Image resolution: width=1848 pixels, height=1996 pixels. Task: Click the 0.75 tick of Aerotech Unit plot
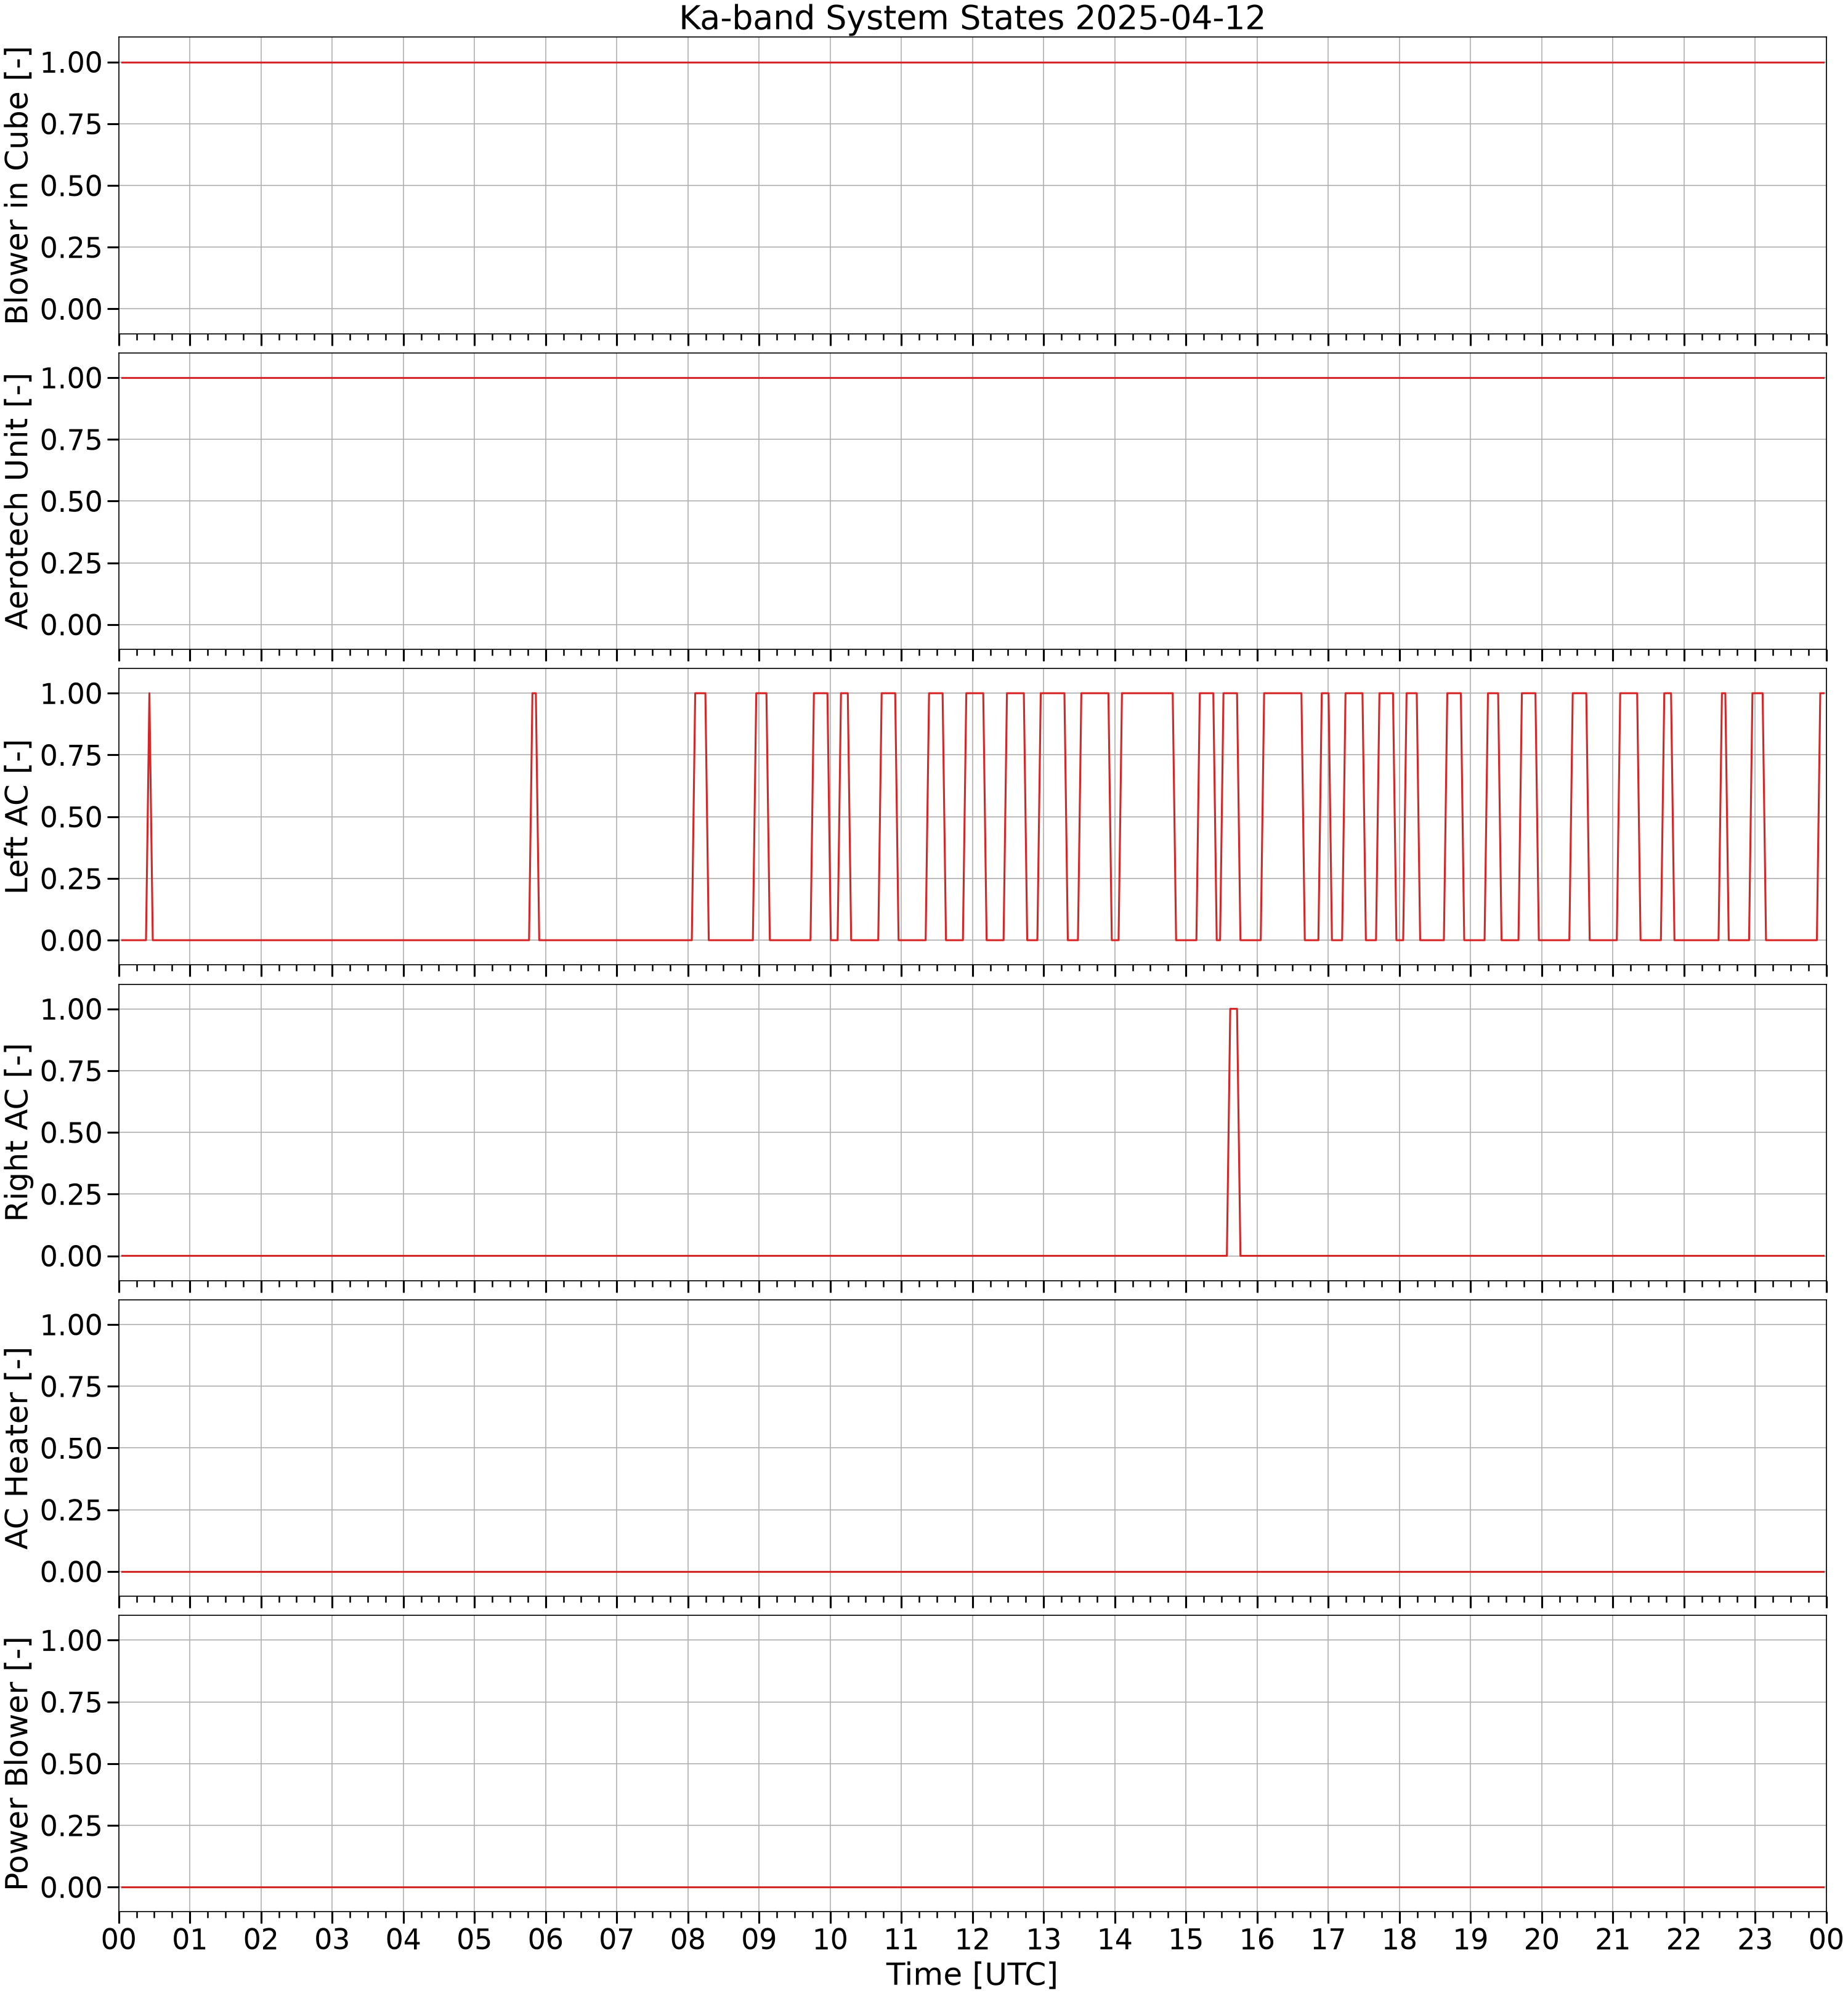[71, 439]
